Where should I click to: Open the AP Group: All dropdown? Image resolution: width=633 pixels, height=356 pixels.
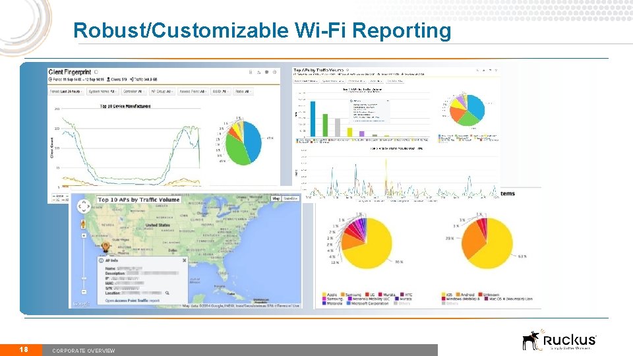pyautogui.click(x=162, y=92)
